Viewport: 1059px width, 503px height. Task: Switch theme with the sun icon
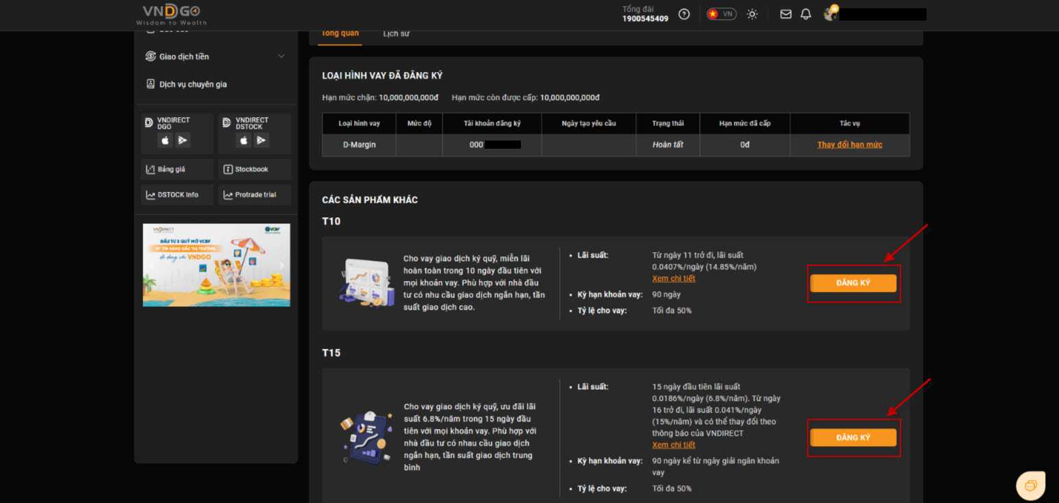[x=752, y=14]
